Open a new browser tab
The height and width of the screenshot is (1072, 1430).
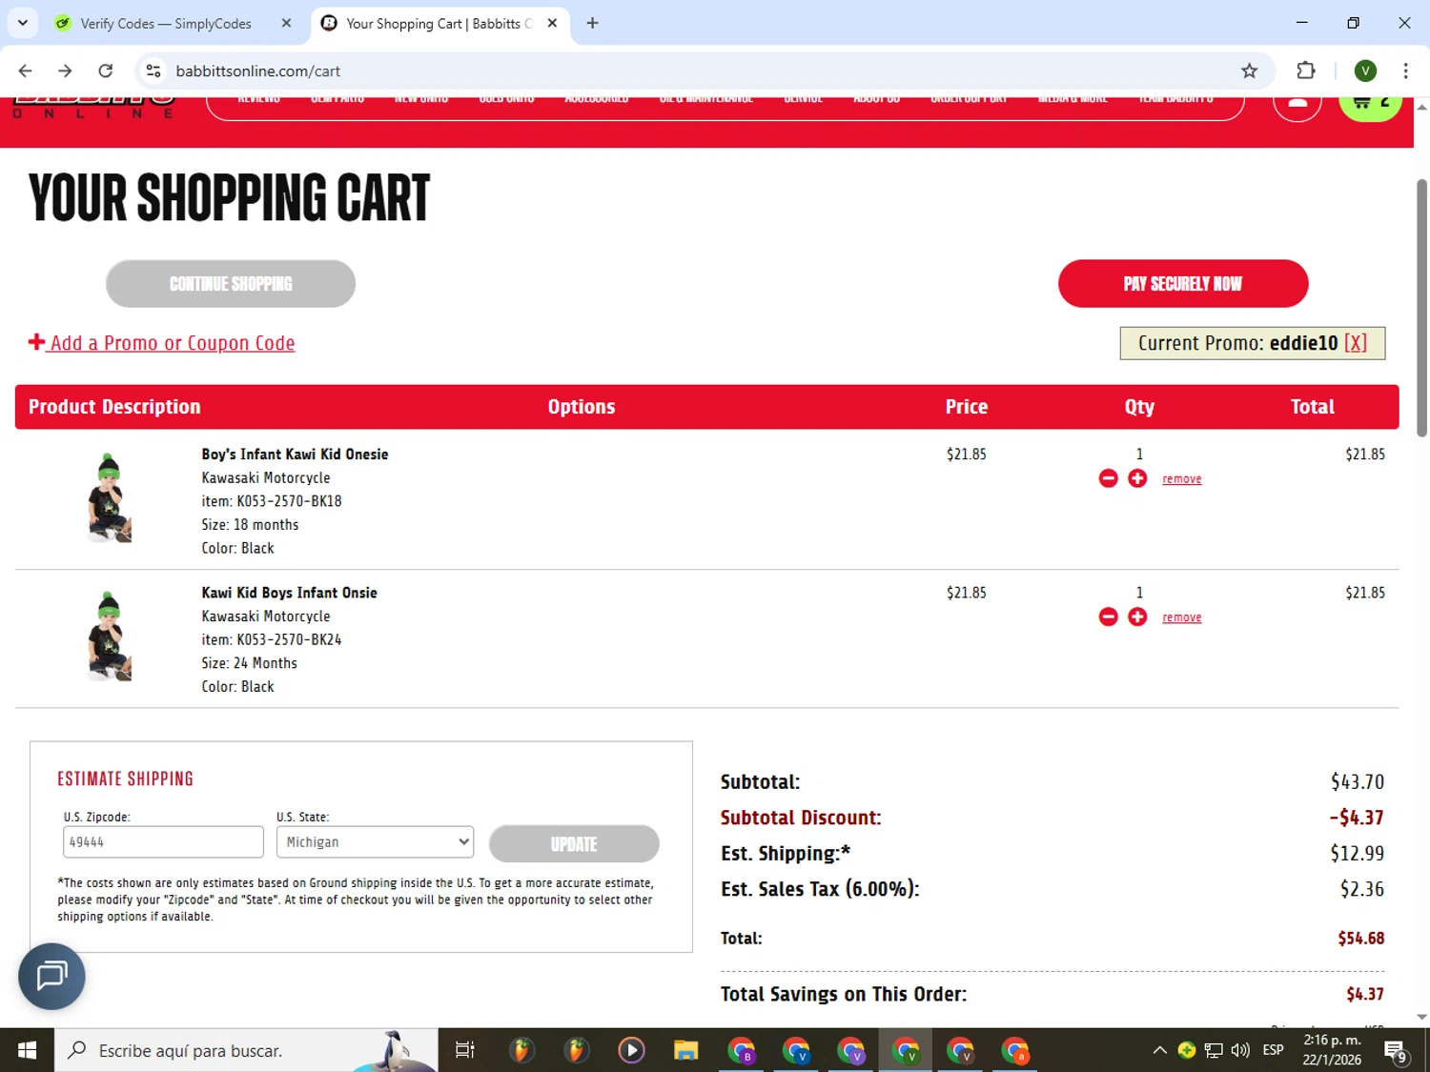tap(592, 23)
